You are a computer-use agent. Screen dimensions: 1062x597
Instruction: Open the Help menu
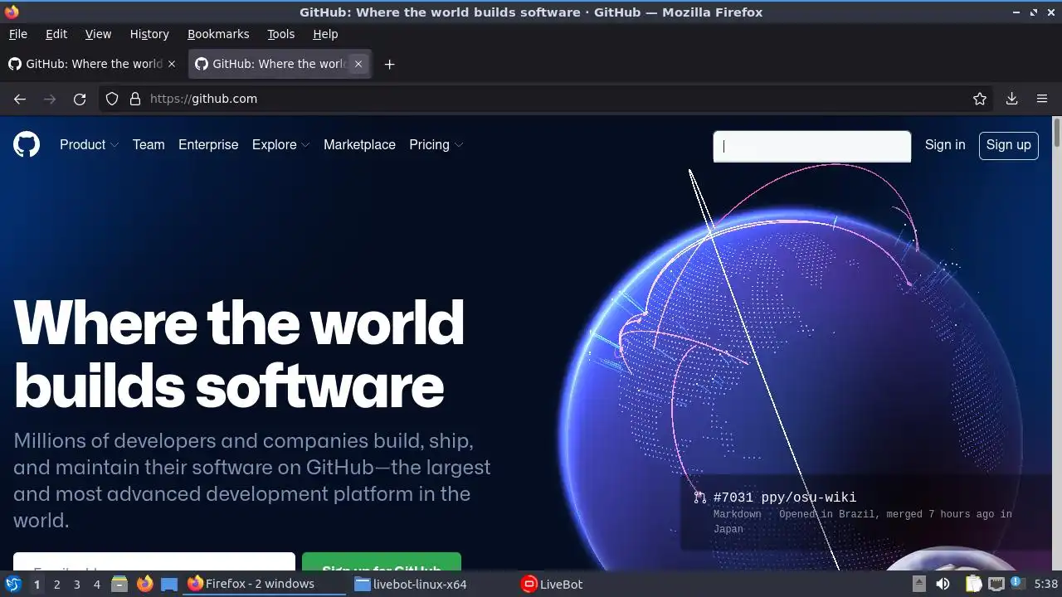pyautogui.click(x=325, y=34)
